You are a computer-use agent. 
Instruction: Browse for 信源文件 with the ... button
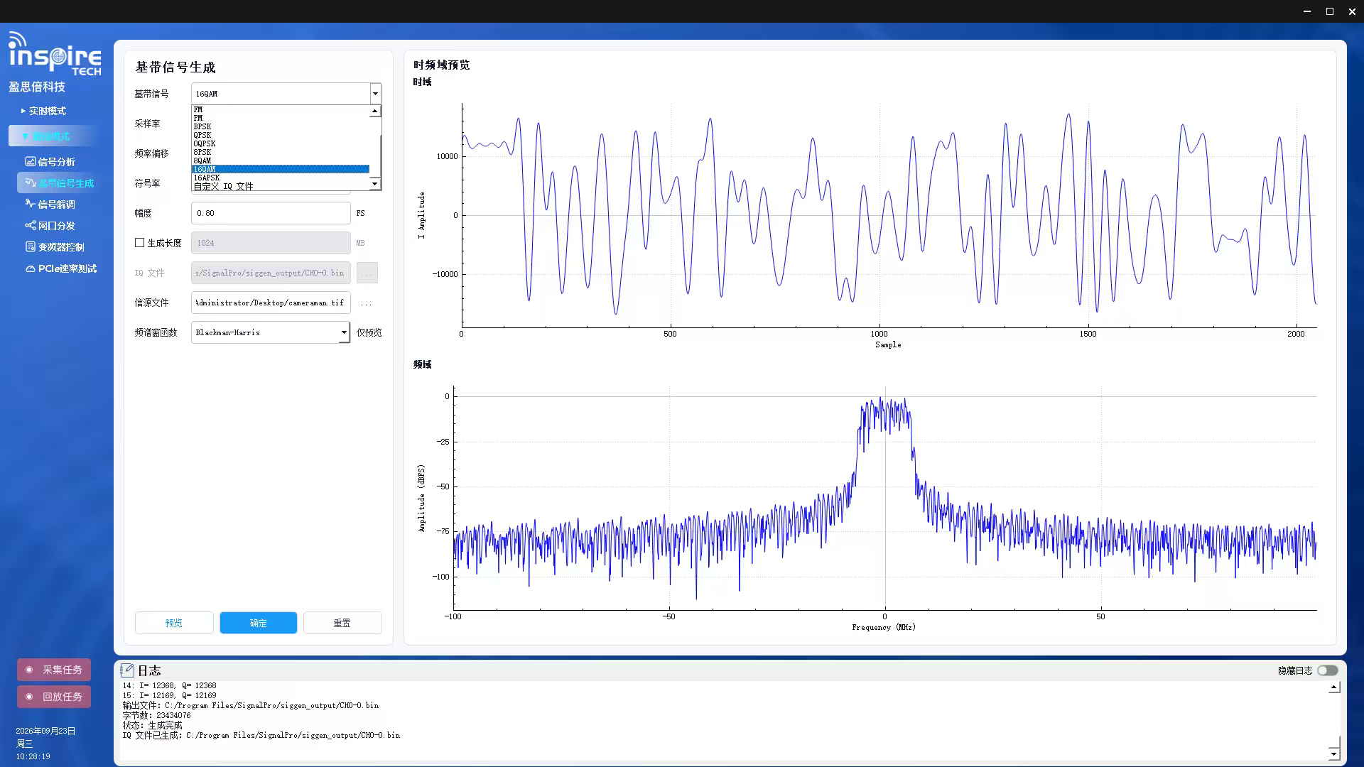coord(367,303)
